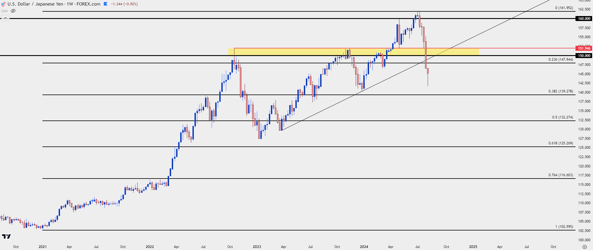Image resolution: width=593 pixels, height=250 pixels.
Task: Click the 0.764 (116.603) Fibonacci level label
Action: 561,175
